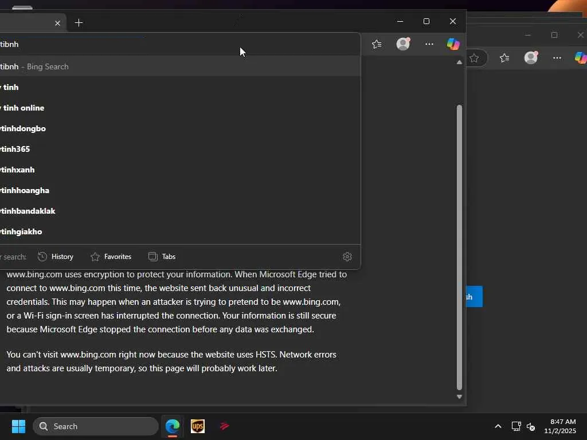
Task: Click the scroll down arrow of page scrollbar
Action: point(459,396)
